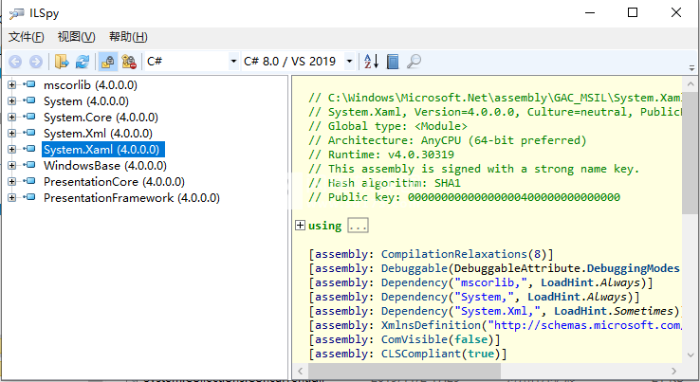The height and width of the screenshot is (382, 700).
Task: Expand the System.Xaml assembly node
Action: 11,149
